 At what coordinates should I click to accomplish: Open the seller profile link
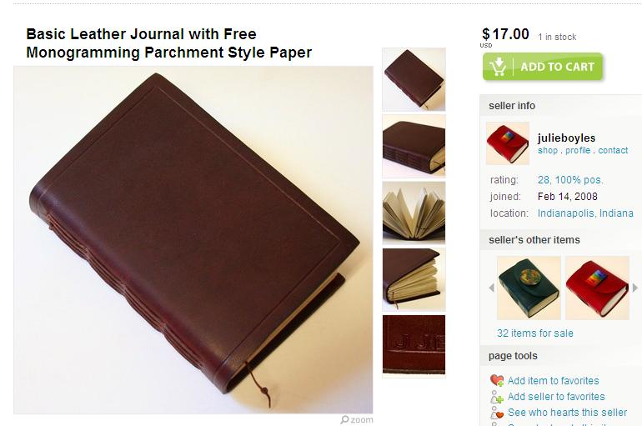click(x=578, y=150)
